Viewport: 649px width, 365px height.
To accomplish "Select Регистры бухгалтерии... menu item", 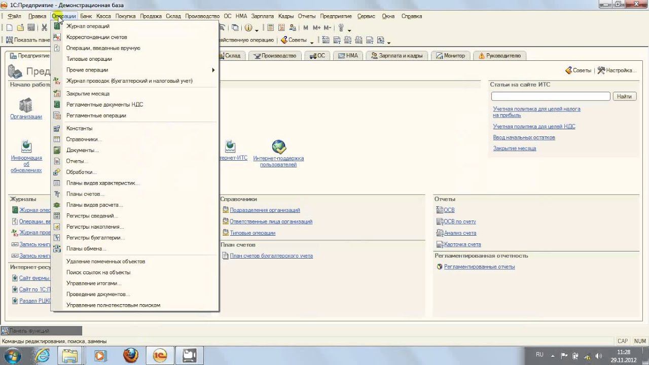I will tap(135, 238).
